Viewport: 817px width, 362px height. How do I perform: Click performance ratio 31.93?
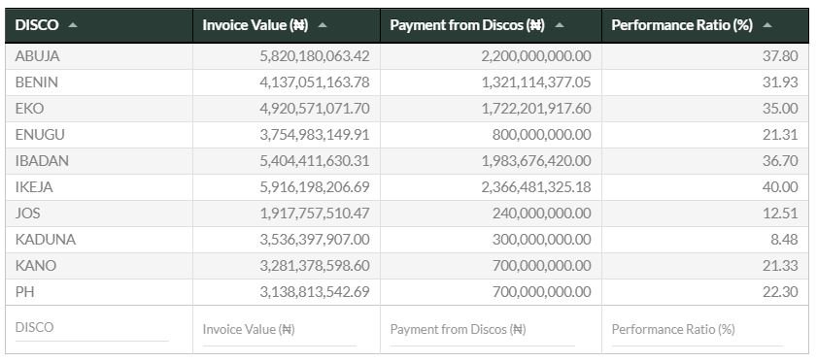coord(780,82)
